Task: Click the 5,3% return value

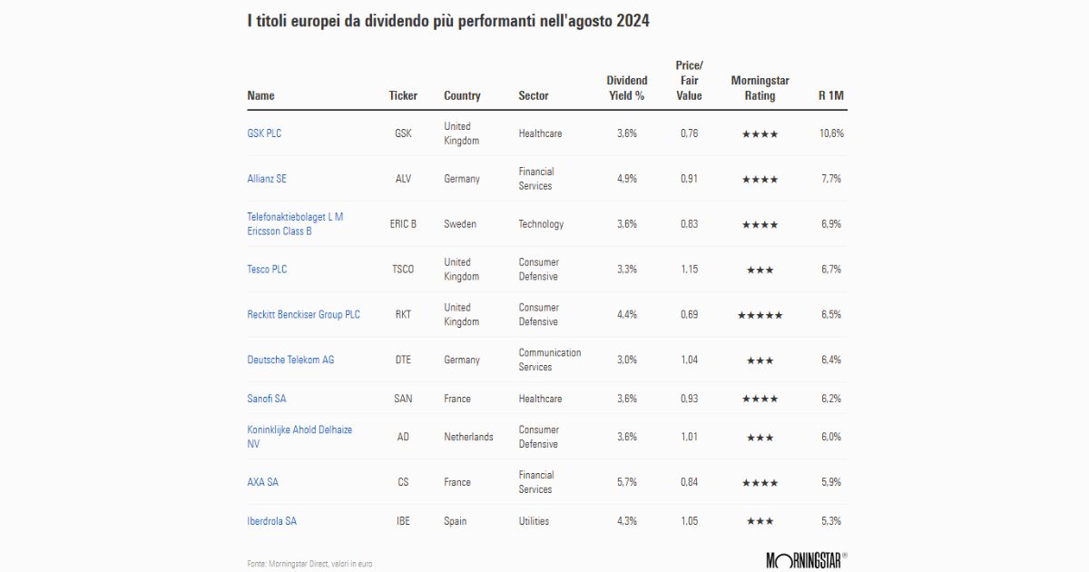Action: pos(831,521)
